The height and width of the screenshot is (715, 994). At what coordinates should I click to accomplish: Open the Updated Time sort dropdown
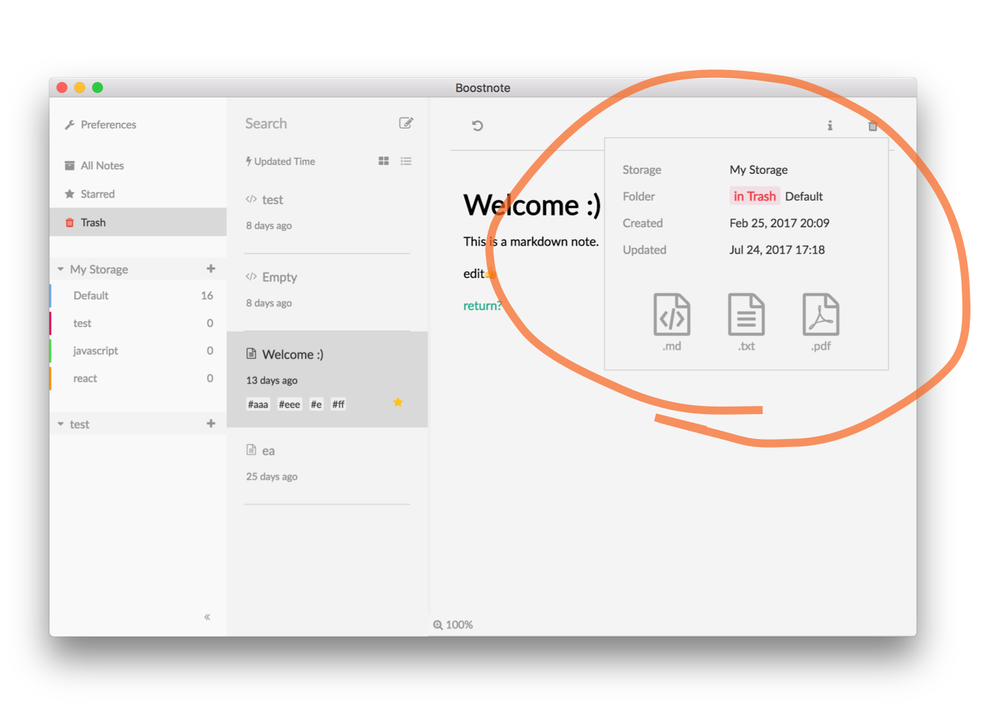[x=280, y=162]
